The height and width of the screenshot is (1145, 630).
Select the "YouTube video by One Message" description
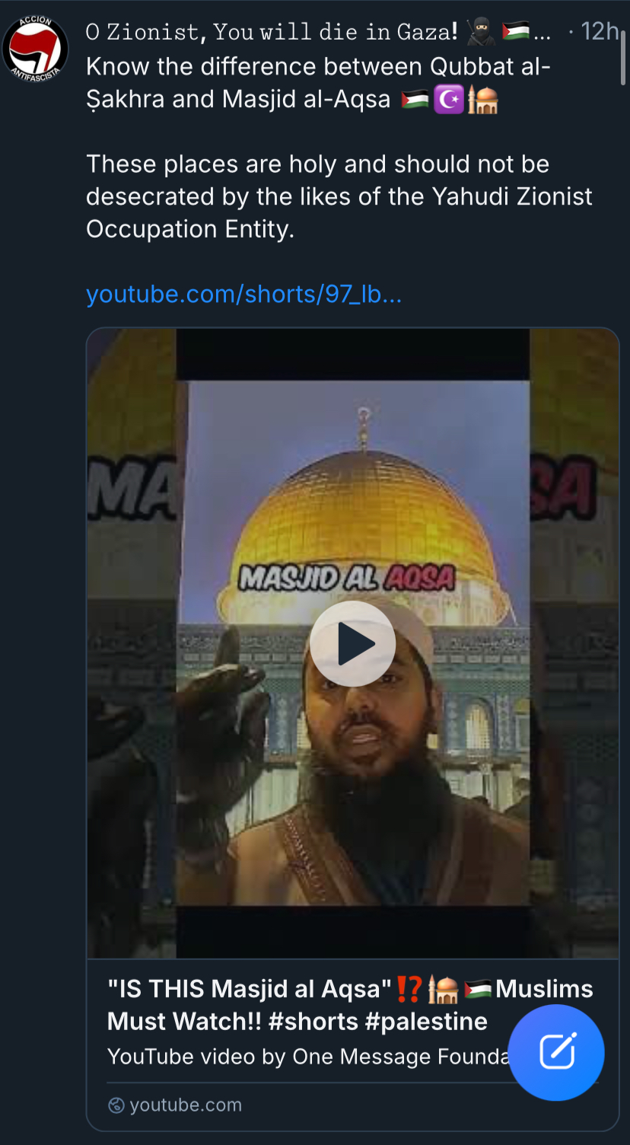pos(307,1057)
